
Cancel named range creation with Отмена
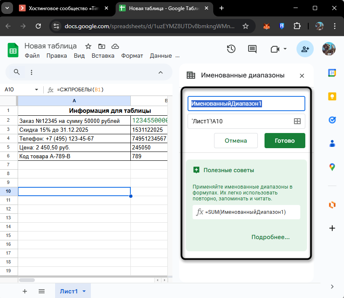click(x=236, y=141)
